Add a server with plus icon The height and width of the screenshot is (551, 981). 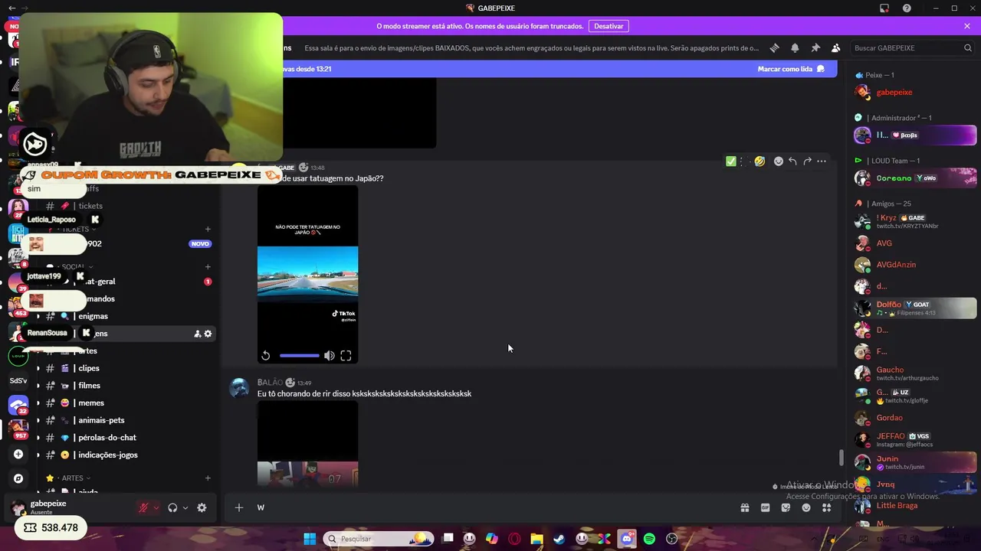[18, 454]
